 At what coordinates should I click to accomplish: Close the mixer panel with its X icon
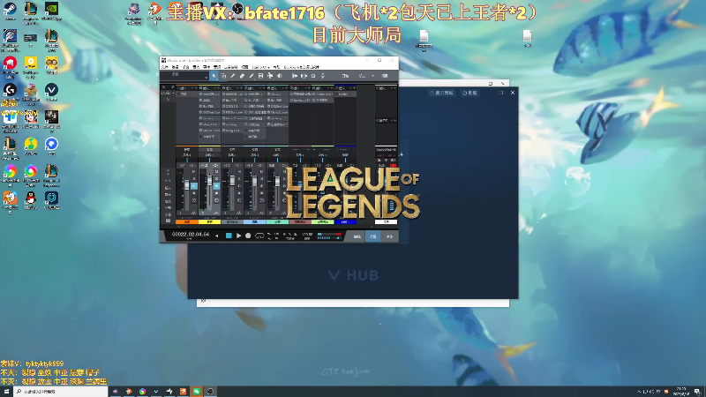tap(163, 86)
